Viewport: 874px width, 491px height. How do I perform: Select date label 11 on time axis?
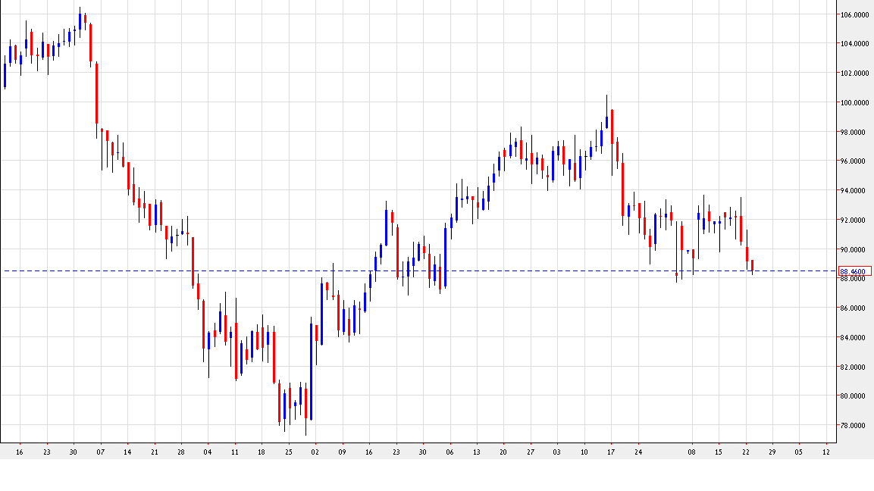[x=235, y=452]
